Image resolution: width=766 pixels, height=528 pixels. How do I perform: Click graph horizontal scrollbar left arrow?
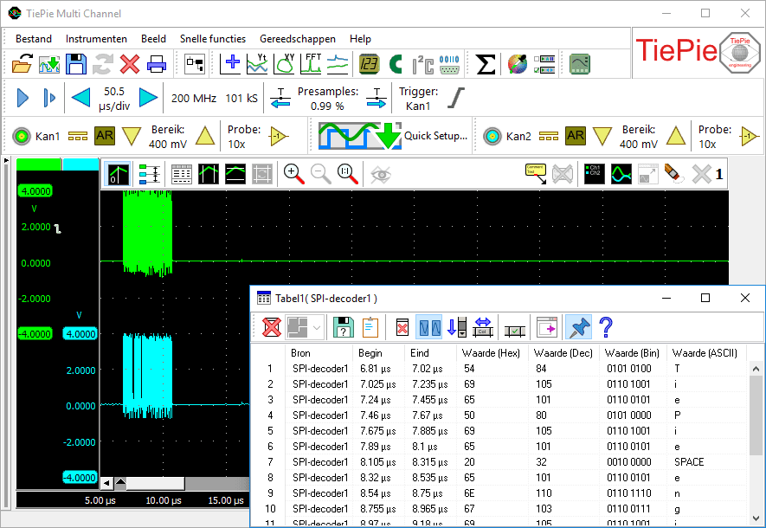point(106,484)
